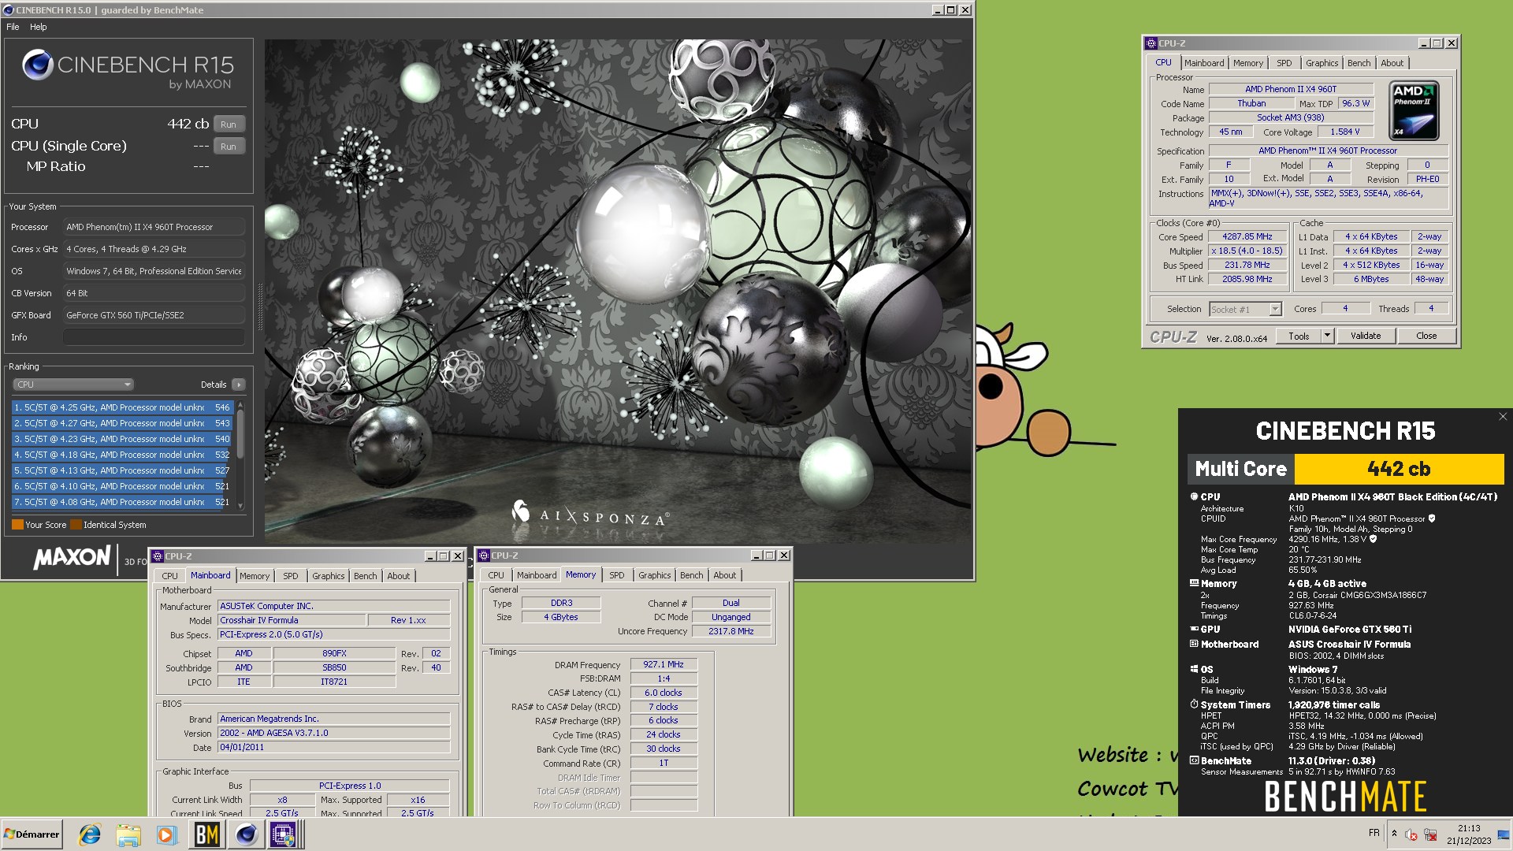Viewport: 1513px width, 851px height.
Task: Click Crosshair IV Formula model field
Action: (x=292, y=620)
